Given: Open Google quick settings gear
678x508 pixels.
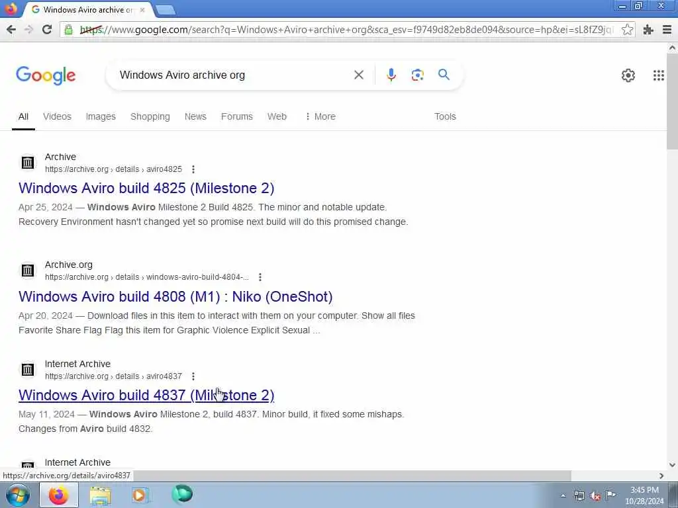Looking at the screenshot, I should pos(628,75).
